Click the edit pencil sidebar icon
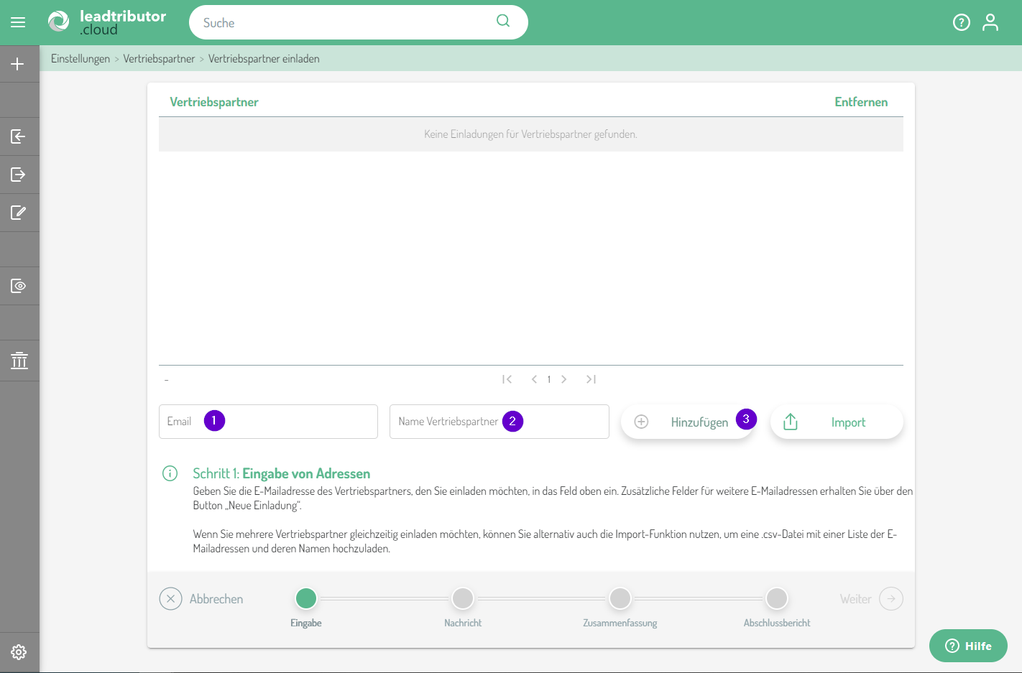The image size is (1022, 673). [x=18, y=213]
